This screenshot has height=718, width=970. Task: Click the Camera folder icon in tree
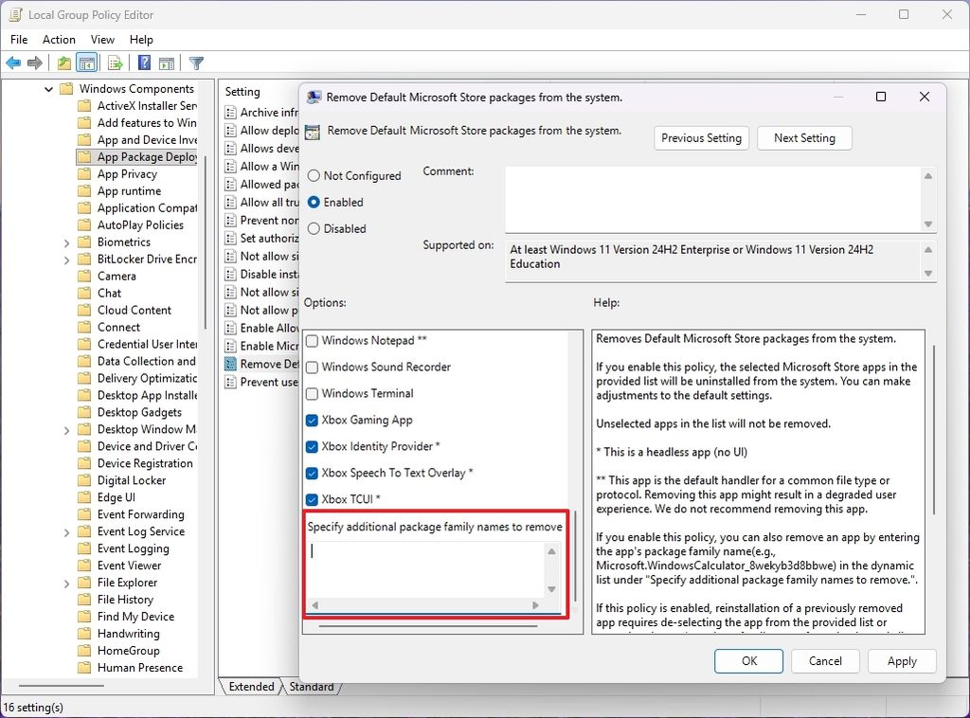83,277
